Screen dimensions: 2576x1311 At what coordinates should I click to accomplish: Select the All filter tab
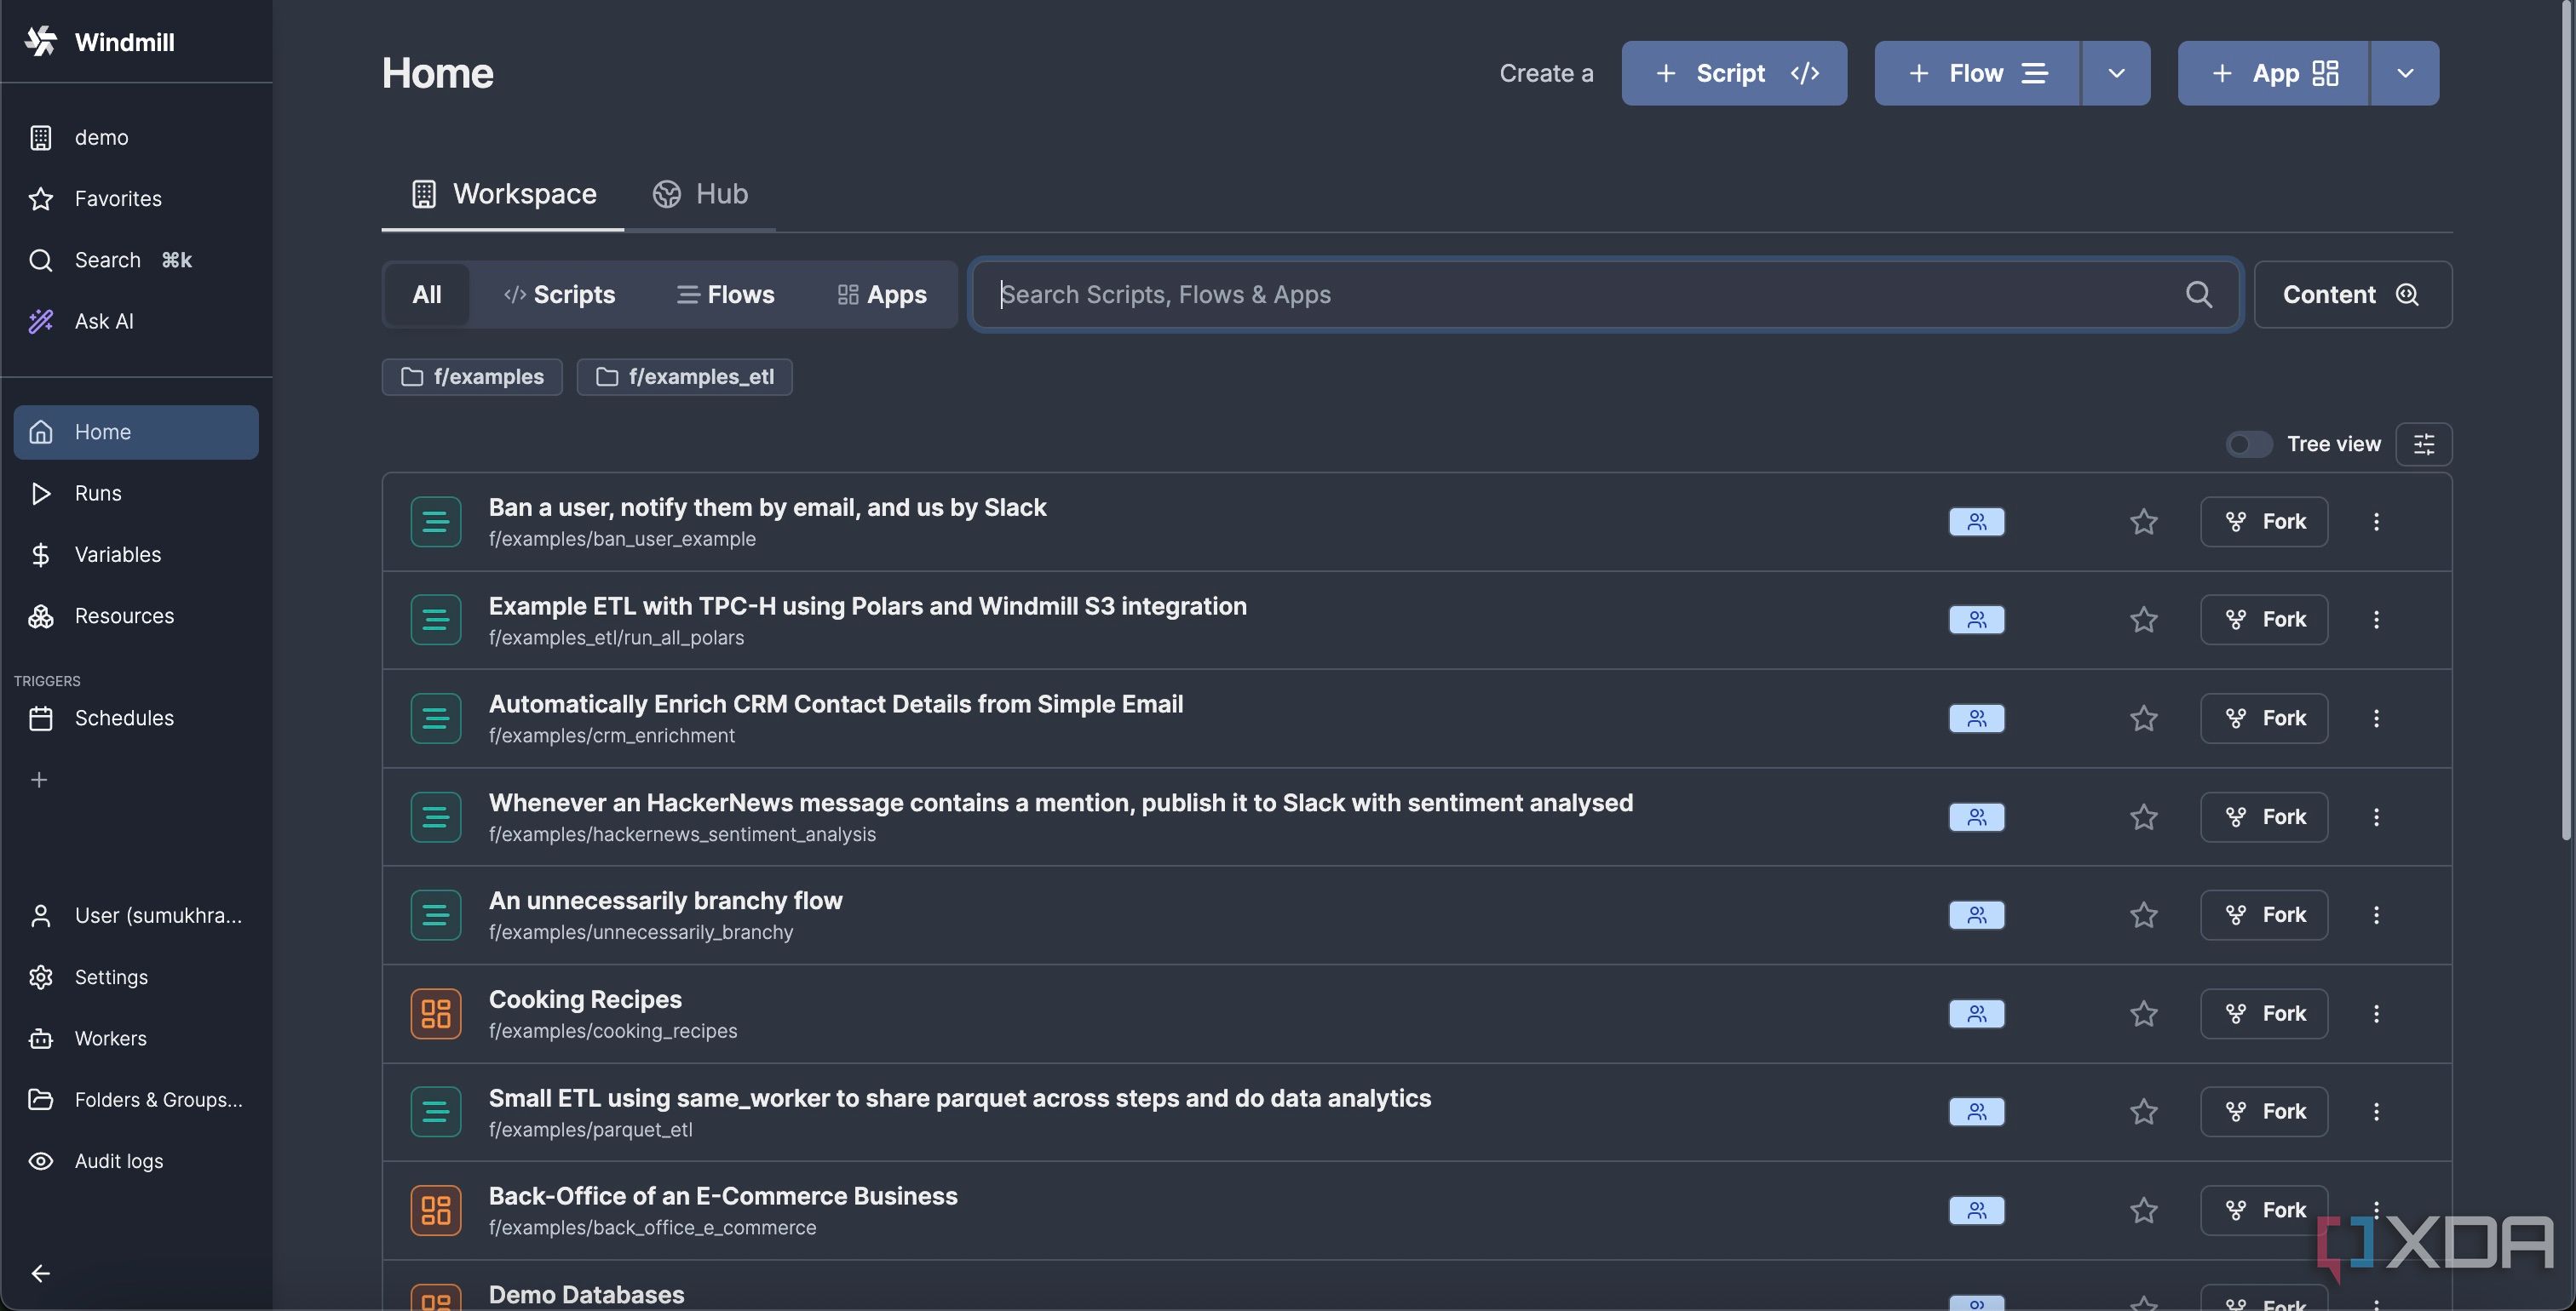tap(427, 295)
